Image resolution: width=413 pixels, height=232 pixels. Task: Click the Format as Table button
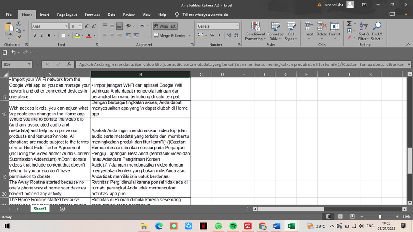(x=275, y=31)
